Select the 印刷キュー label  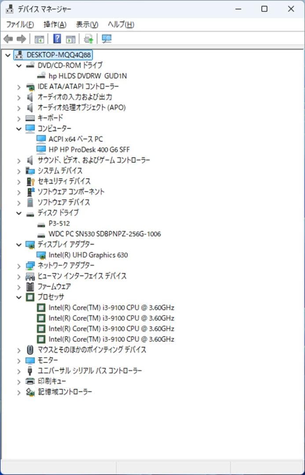pyautogui.click(x=52, y=381)
